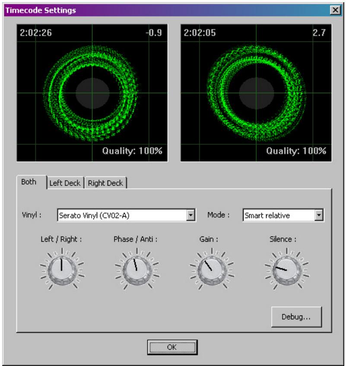This screenshot has height=366, width=346.
Task: Switch to the Both tab
Action: tap(32, 182)
